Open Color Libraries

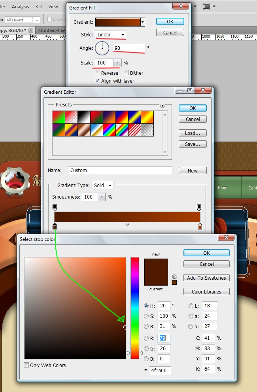pos(206,292)
